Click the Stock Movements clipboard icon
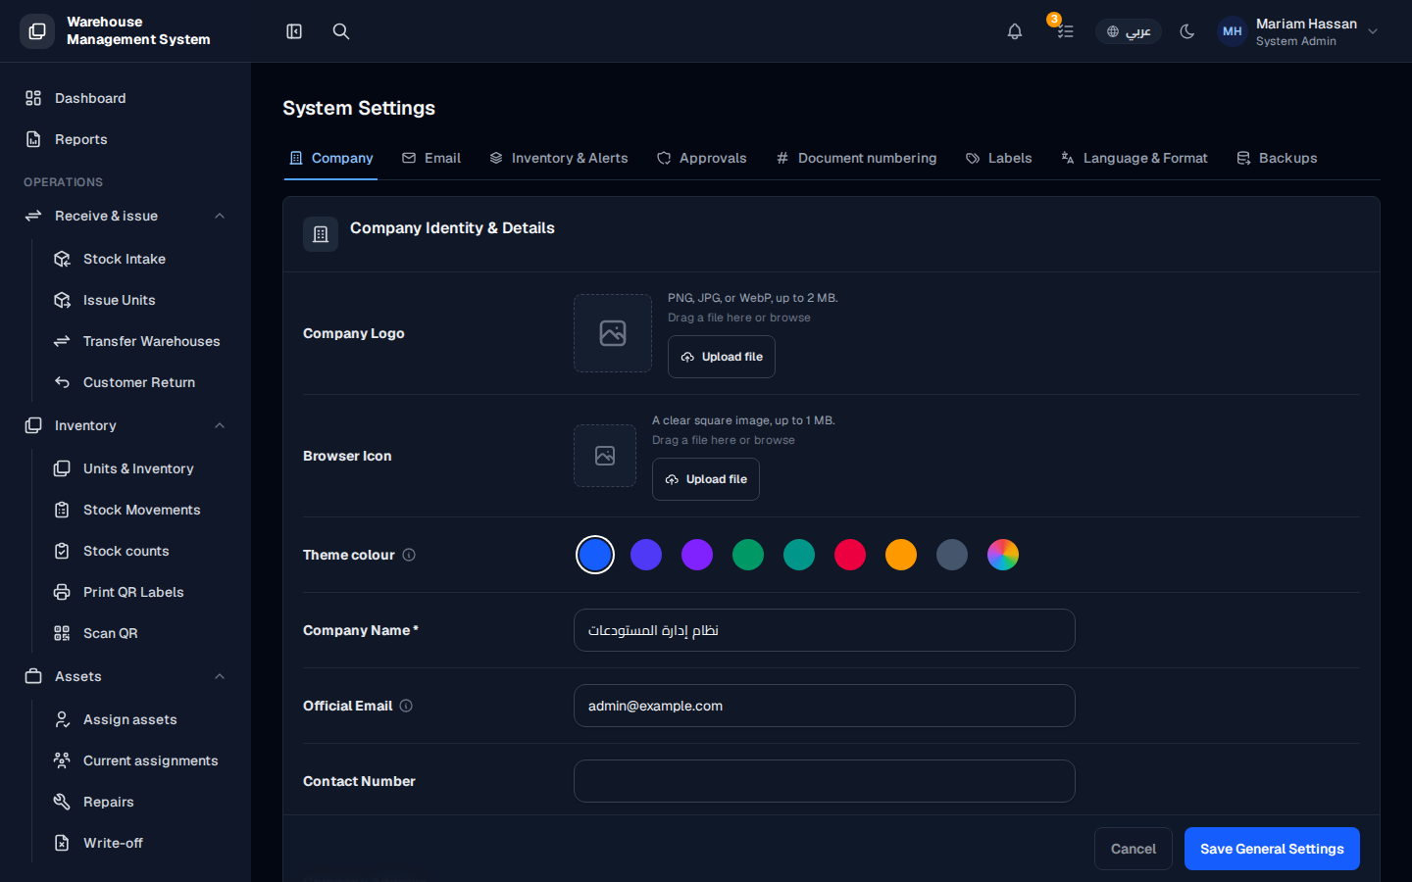Viewport: 1412px width, 882px height. click(62, 510)
